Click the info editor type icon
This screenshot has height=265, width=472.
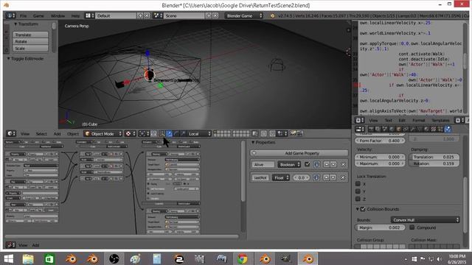[x=11, y=15]
